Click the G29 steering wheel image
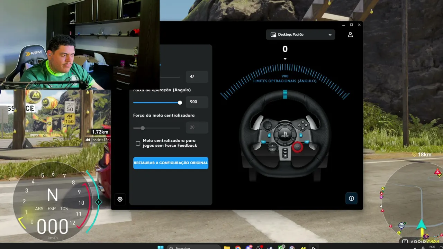 [285, 135]
